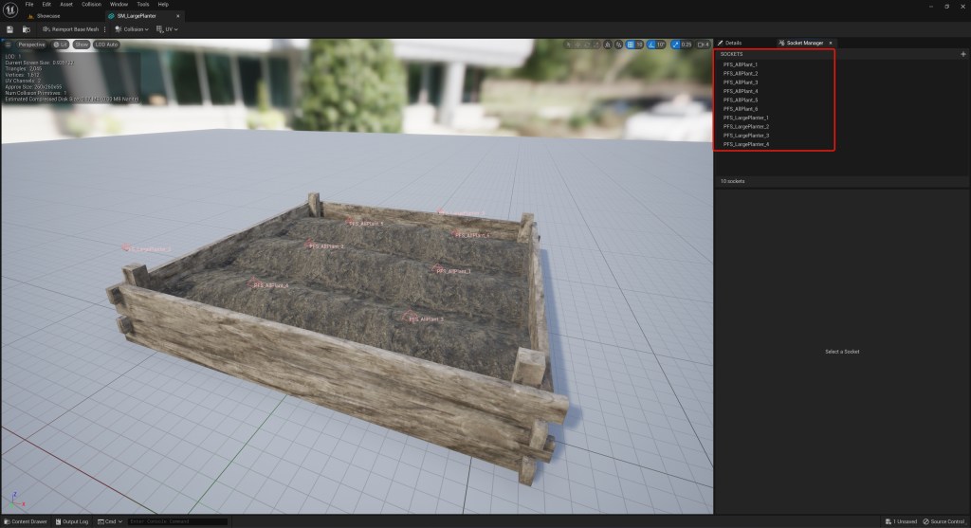Click the Unreal Engine logo icon
Screen dimensions: 971x528
[x=10, y=10]
